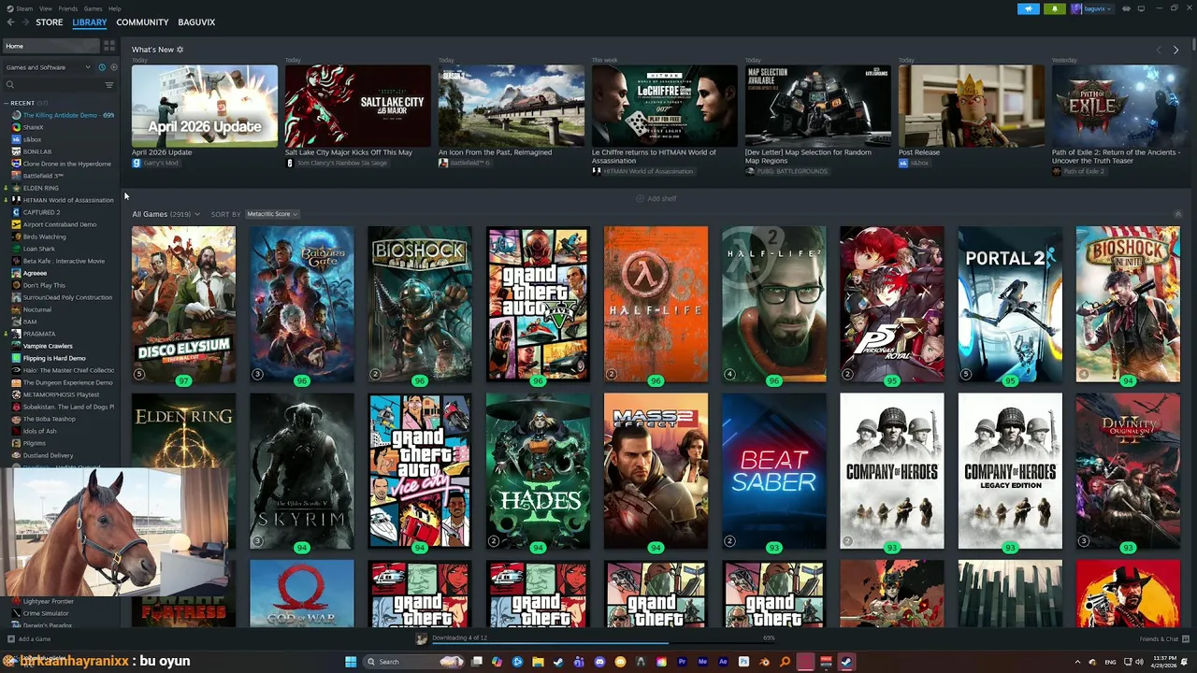Screen dimensions: 1197x673
Task: Select BONELAB in the sidebar list
Action: point(32,151)
